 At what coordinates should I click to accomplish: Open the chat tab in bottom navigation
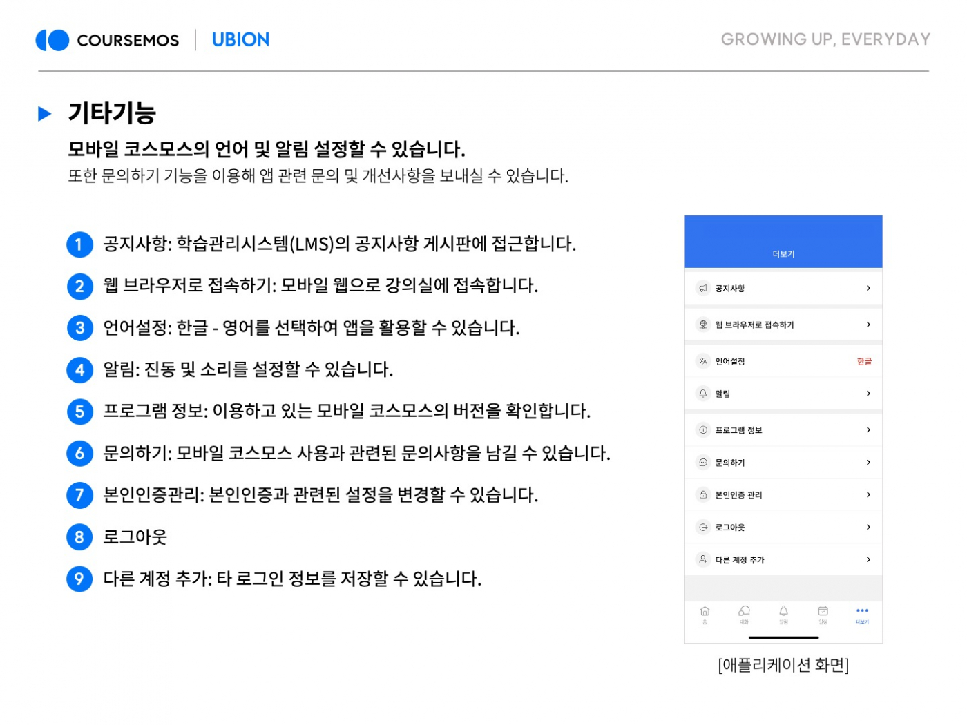(x=744, y=614)
